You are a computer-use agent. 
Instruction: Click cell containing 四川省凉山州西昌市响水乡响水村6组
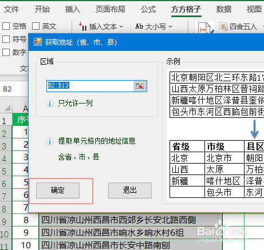[x=131, y=233]
